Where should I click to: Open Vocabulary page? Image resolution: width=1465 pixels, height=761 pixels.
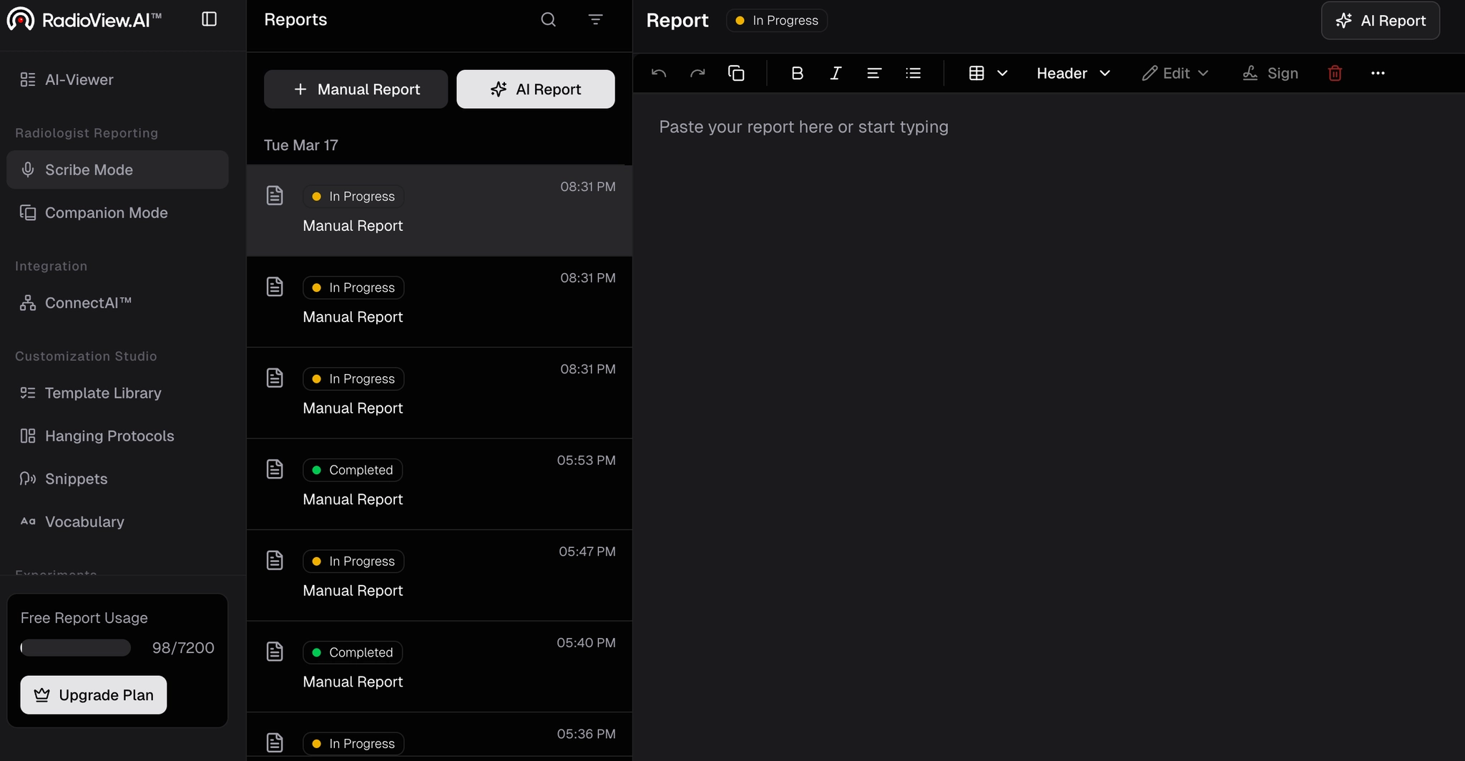point(117,521)
